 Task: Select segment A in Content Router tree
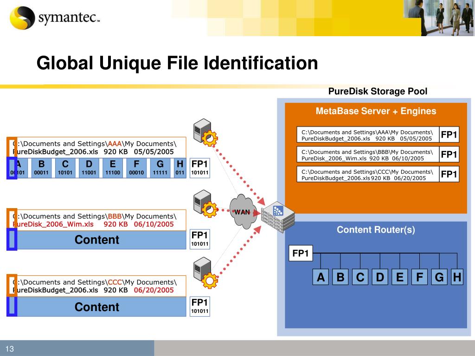click(x=321, y=277)
